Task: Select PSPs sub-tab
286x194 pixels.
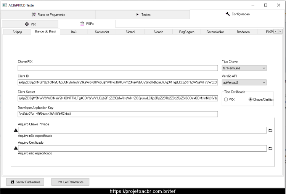Action: click(x=87, y=24)
